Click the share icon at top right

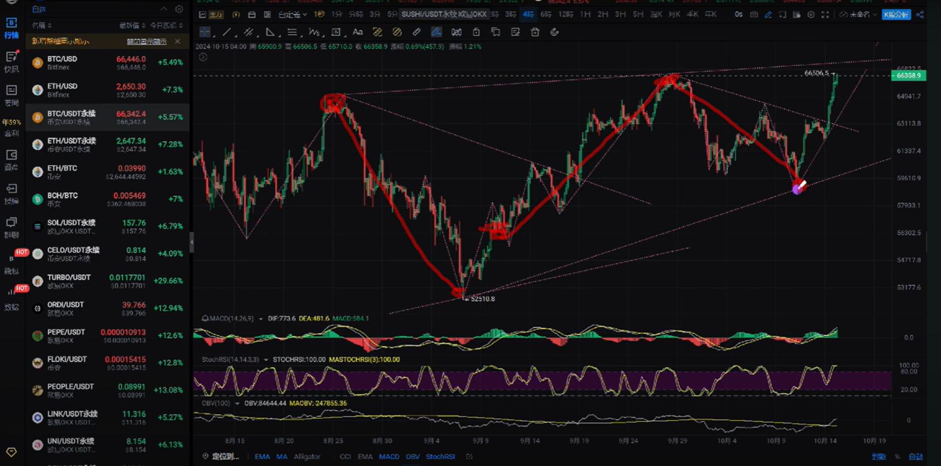(920, 15)
